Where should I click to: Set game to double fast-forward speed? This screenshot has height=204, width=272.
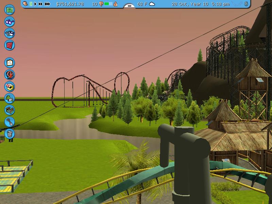pyautogui.click(x=40, y=4)
